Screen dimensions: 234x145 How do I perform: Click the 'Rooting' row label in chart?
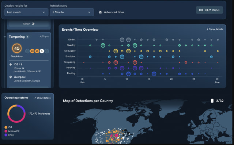(71, 73)
